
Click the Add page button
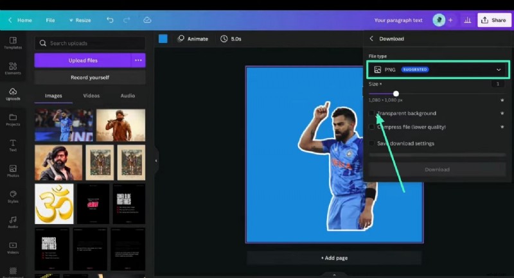click(x=334, y=258)
